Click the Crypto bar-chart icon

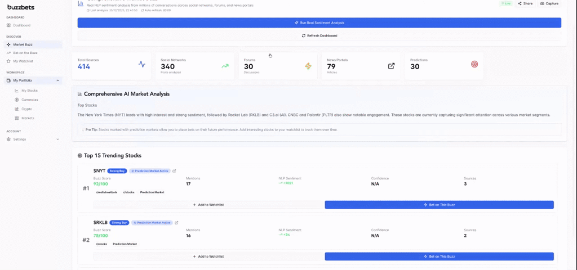[16, 109]
